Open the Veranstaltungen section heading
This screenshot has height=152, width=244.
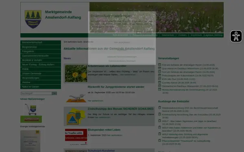pyautogui.click(x=168, y=58)
